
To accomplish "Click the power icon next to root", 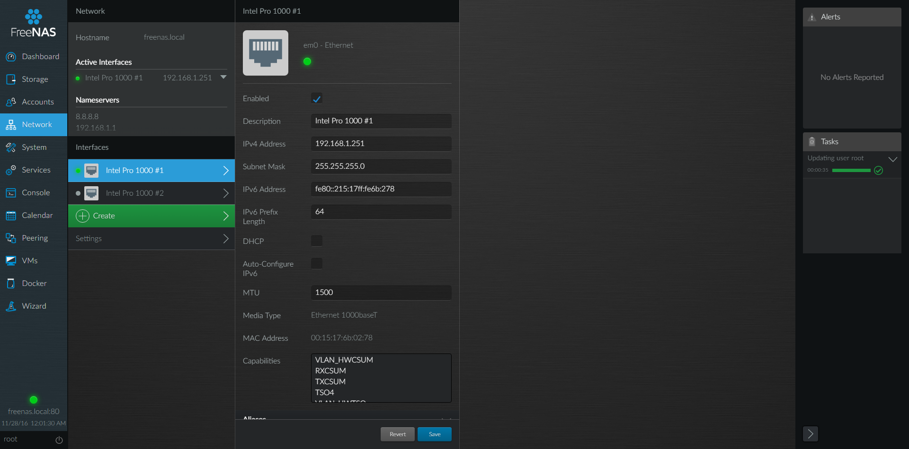I will [x=59, y=440].
